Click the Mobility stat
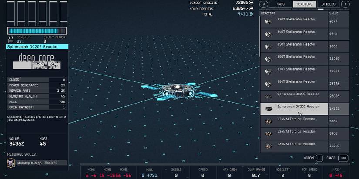Viewport: 359px width, 179px height. [282, 172]
